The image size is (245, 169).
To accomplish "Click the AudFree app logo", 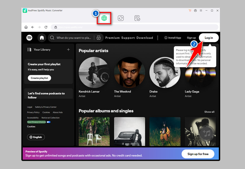I will (x=25, y=10).
